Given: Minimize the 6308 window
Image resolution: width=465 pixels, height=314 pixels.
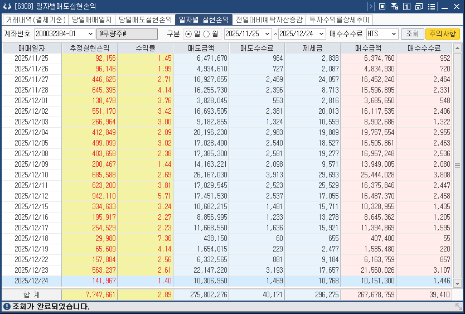Looking at the screenshot, I should [444, 7].
